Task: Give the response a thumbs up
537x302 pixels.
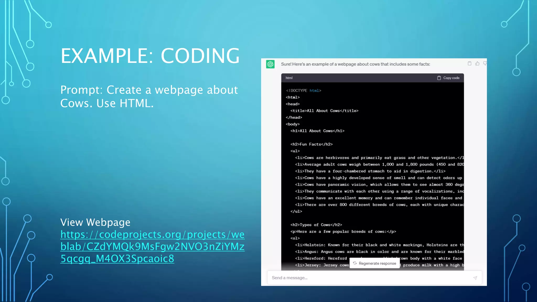Action: [477, 63]
